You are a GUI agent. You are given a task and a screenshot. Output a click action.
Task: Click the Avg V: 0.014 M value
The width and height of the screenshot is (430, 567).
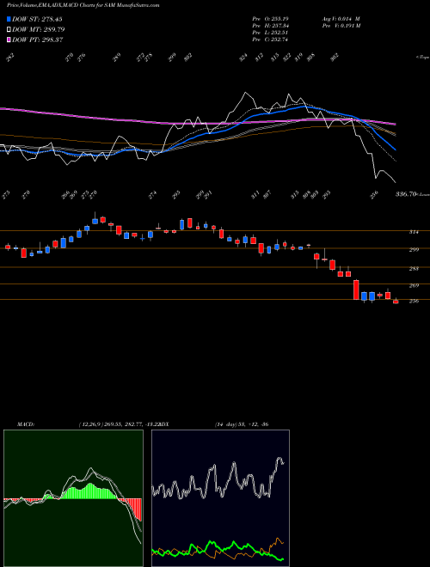coord(341,19)
